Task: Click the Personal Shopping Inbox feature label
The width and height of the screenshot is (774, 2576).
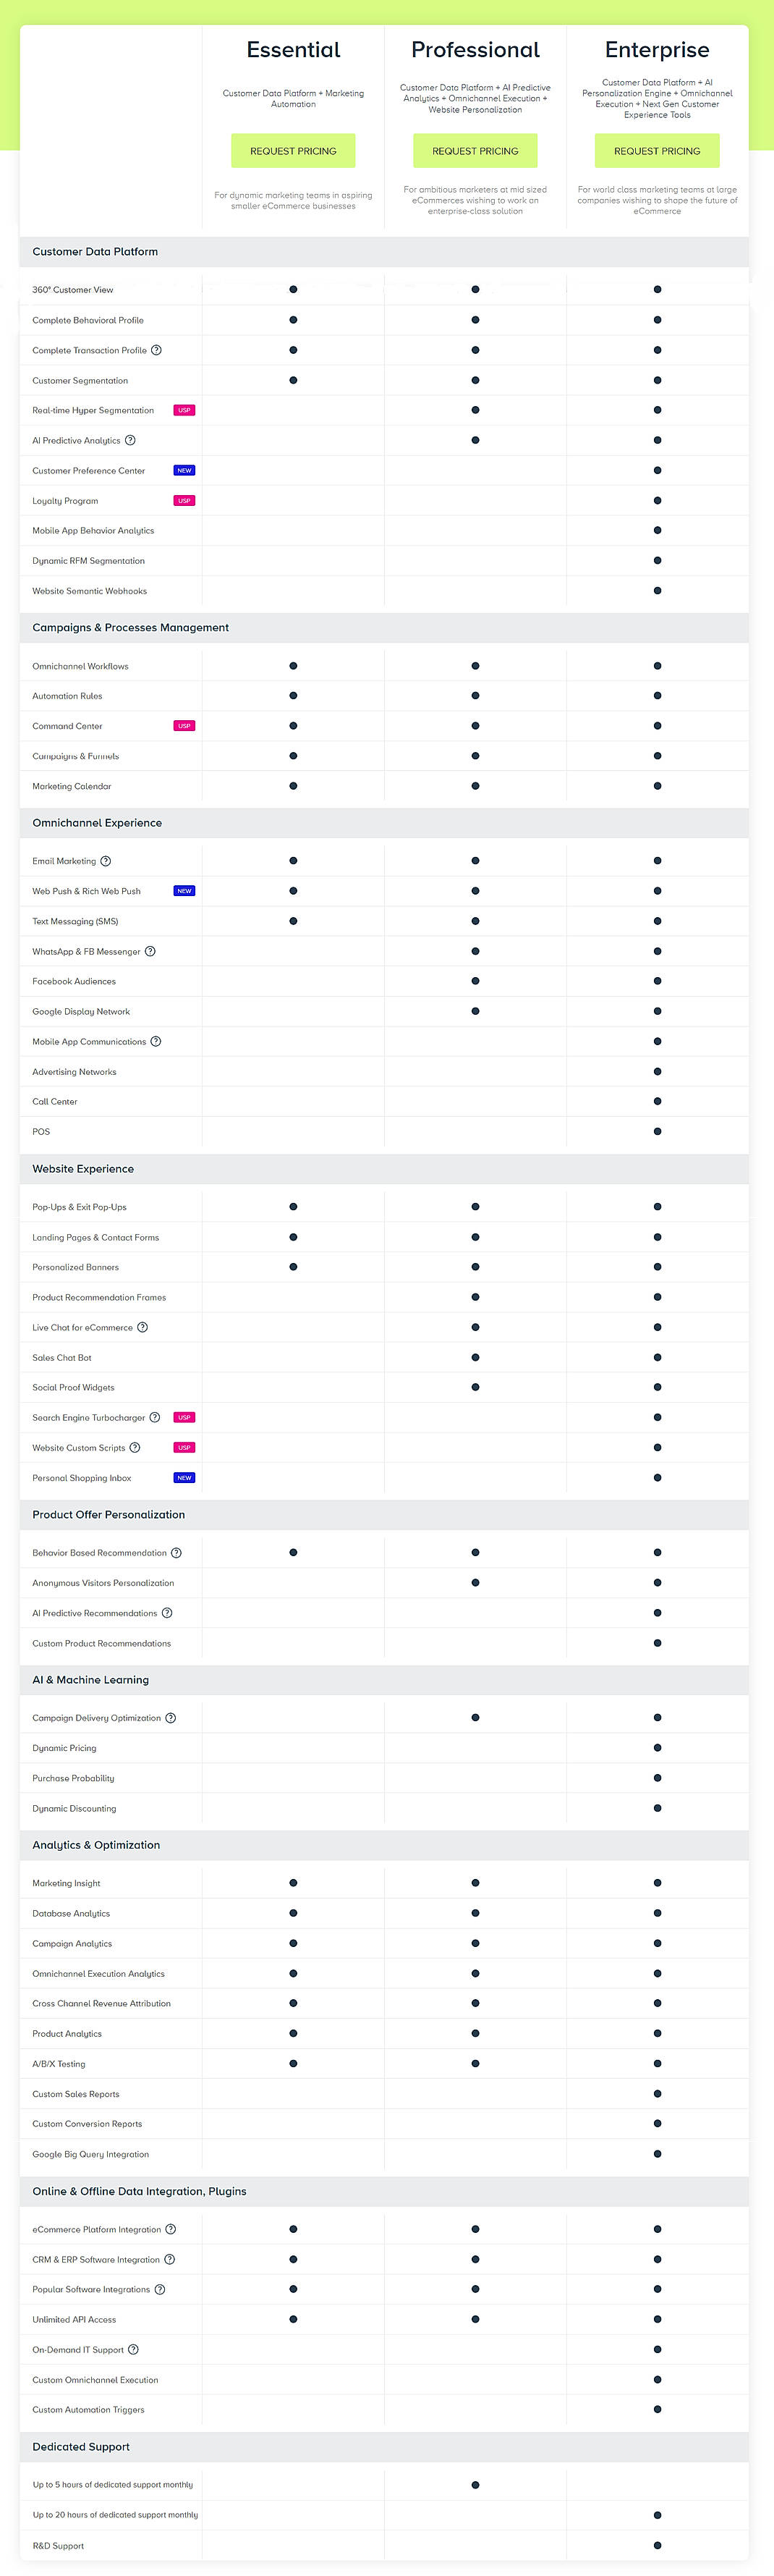Action: pyautogui.click(x=82, y=1478)
